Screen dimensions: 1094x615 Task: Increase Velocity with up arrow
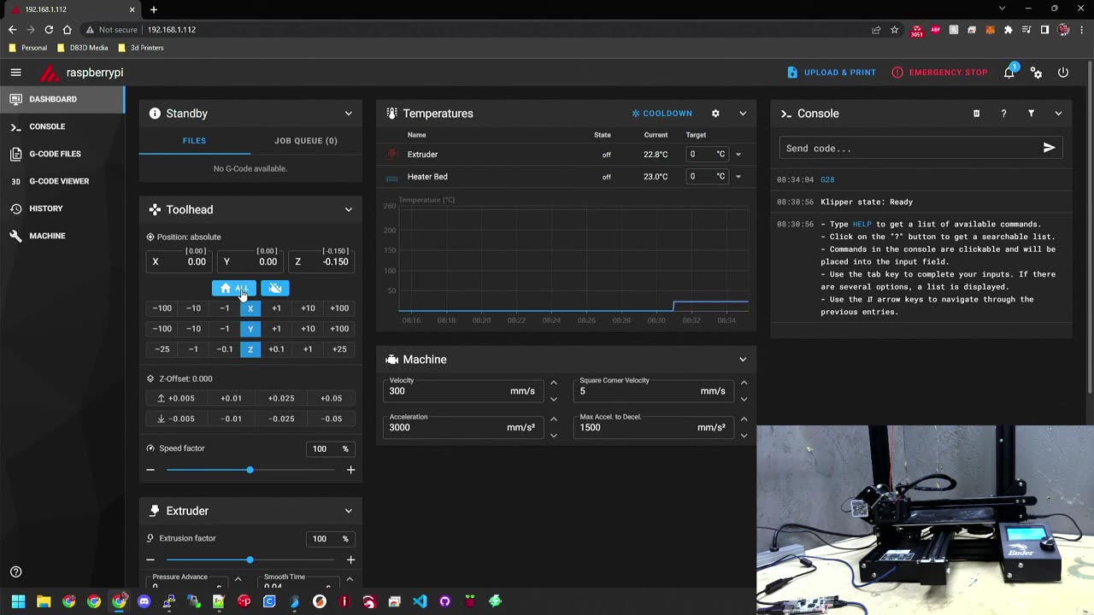coord(553,384)
